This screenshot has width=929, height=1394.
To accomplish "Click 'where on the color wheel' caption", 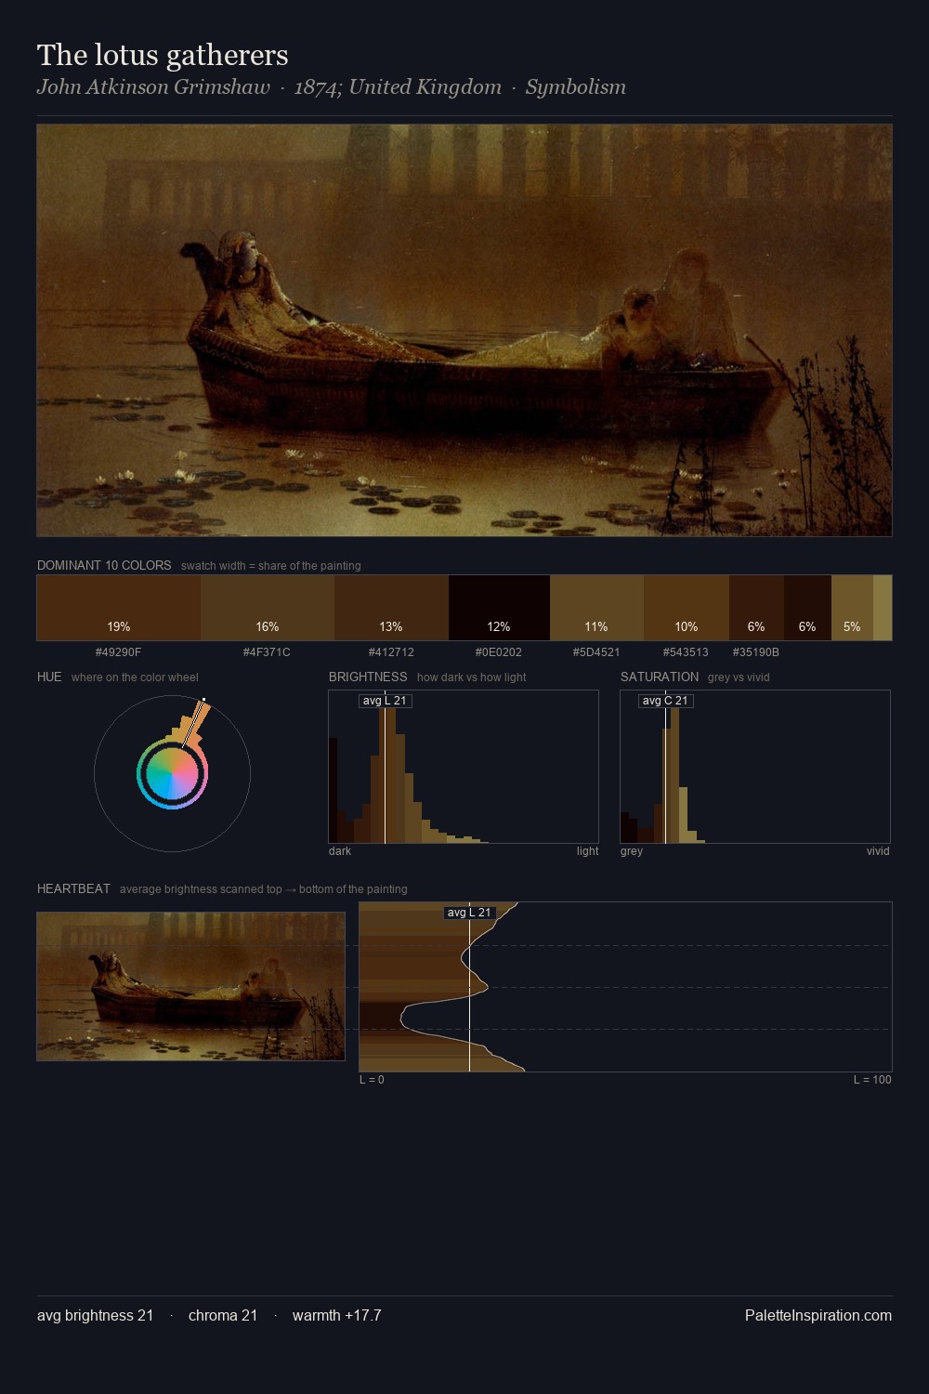I will click(135, 677).
